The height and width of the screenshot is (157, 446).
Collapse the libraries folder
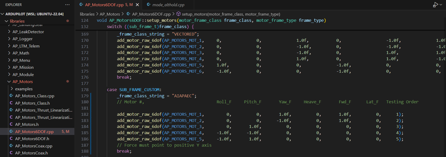click(x=6, y=21)
